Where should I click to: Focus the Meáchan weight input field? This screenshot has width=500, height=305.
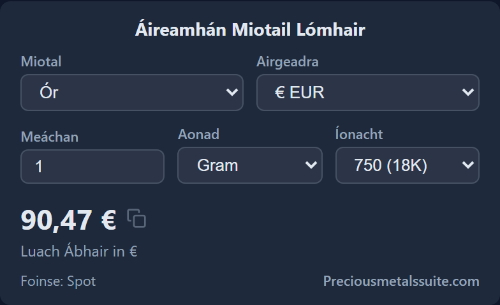92,167
